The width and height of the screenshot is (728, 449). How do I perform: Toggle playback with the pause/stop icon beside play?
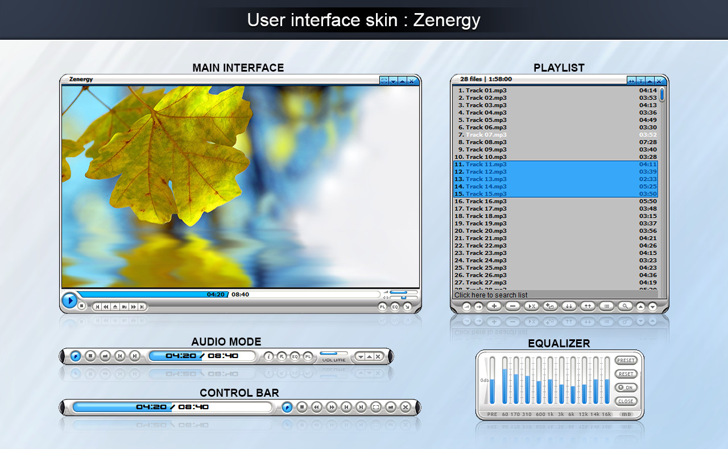click(81, 307)
